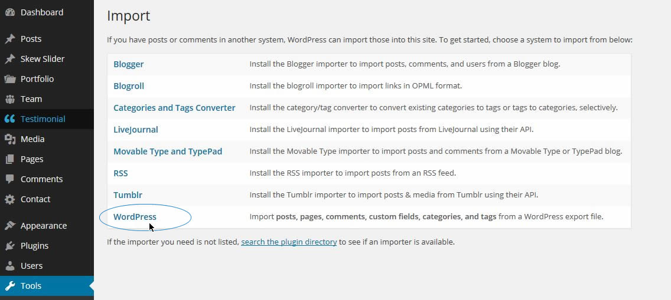Image resolution: width=671 pixels, height=300 pixels.
Task: Follow the search the plugin directory link
Action: click(x=289, y=242)
